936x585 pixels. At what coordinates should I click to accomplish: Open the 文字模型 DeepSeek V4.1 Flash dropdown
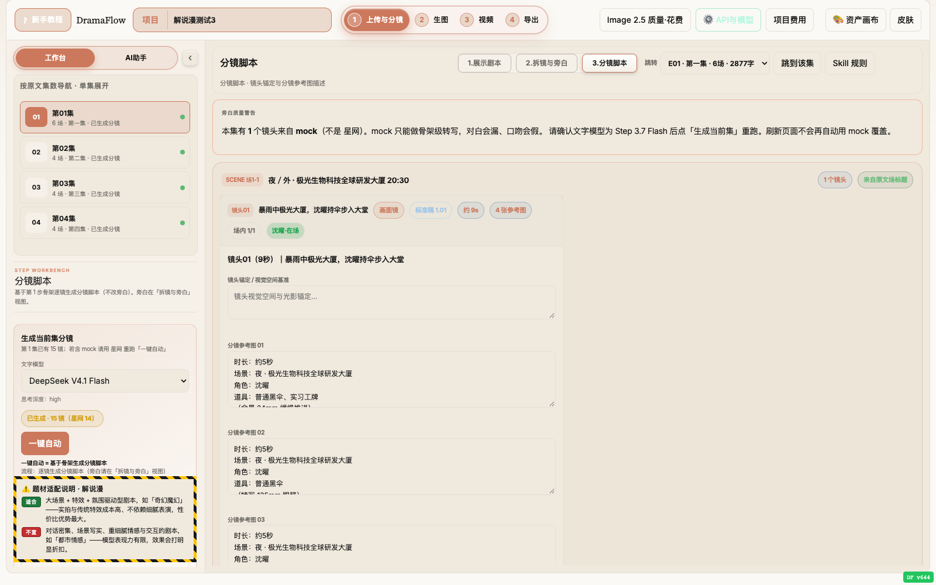tap(105, 381)
